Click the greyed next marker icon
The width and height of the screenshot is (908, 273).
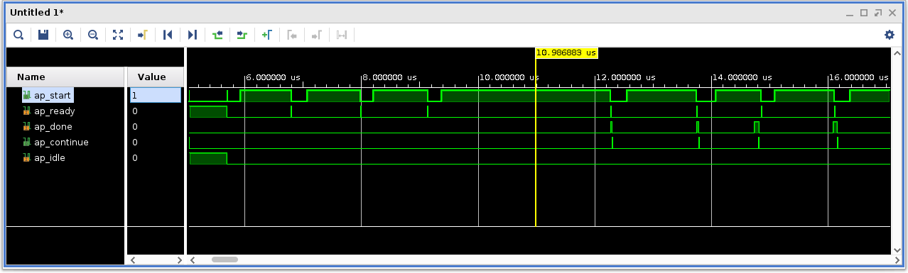click(x=317, y=34)
